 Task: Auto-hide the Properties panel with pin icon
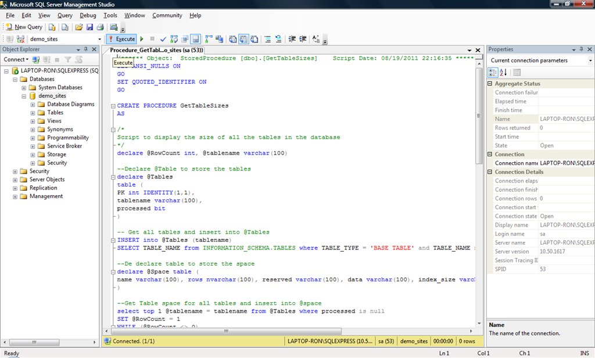click(x=581, y=49)
